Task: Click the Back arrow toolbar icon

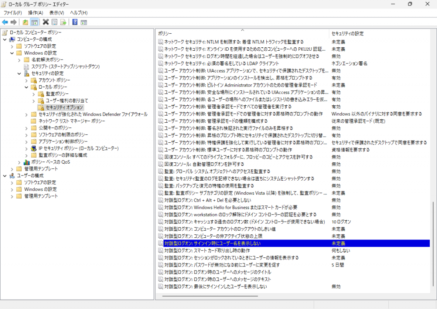Action: point(5,22)
